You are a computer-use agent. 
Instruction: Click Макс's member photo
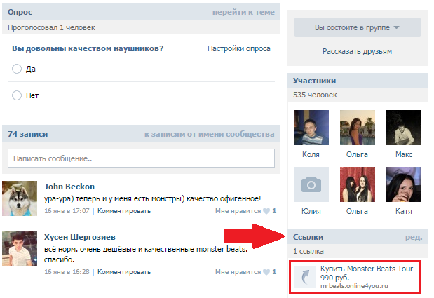point(404,128)
